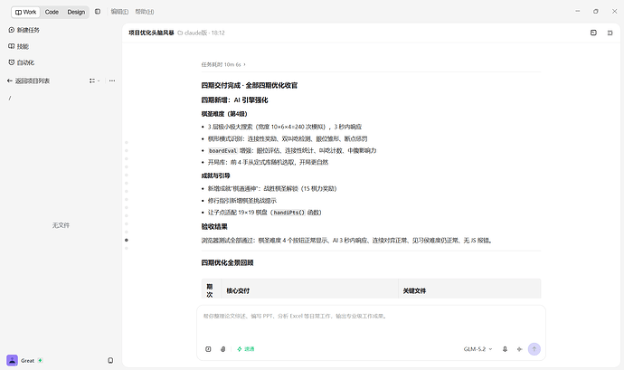Open the 技能 skills section

[x=19, y=46]
